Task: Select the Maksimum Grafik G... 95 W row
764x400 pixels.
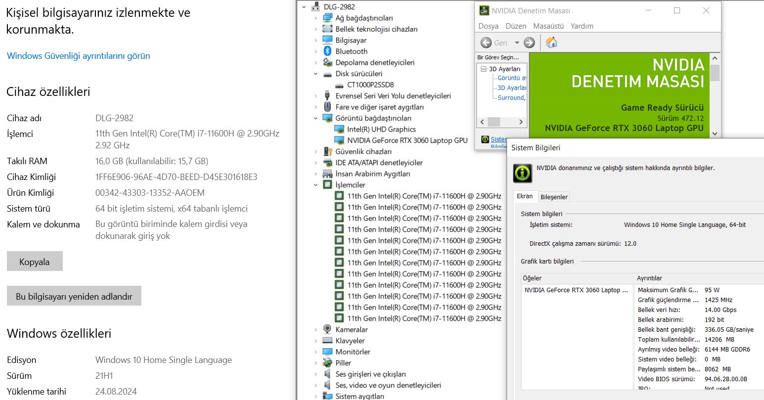Action: (700, 290)
